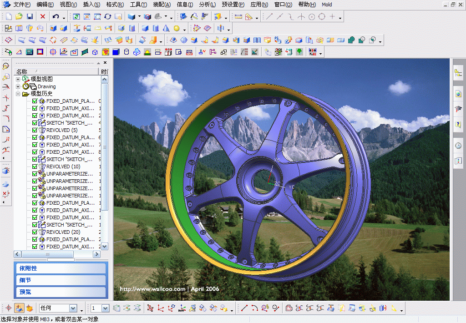Click the highlighted selection icon left of 任何 box
Image resolution: width=466 pixels, height=323 pixels.
[x=19, y=308]
